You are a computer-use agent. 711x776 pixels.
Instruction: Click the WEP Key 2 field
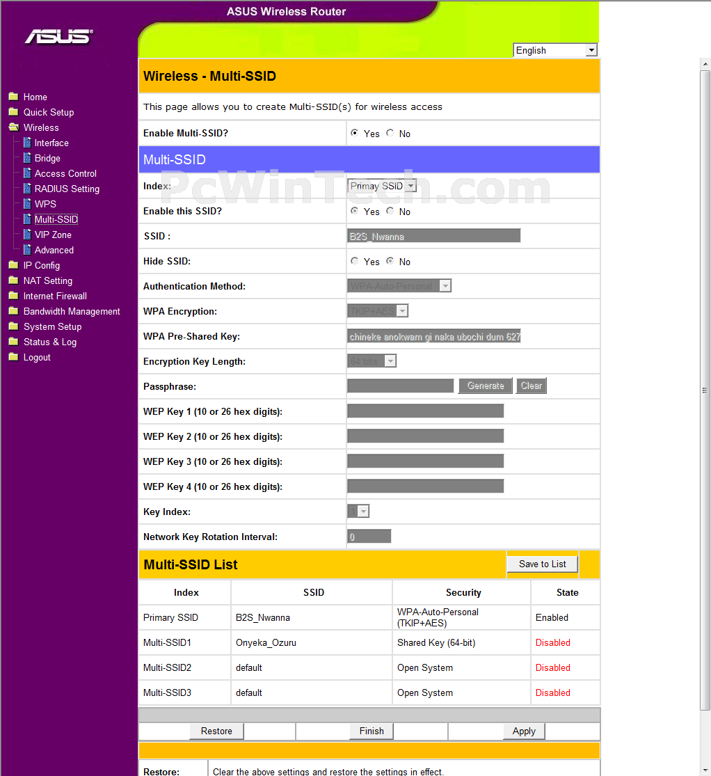pyautogui.click(x=426, y=436)
